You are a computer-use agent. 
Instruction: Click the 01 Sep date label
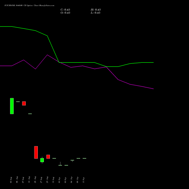(x=59, y=180)
